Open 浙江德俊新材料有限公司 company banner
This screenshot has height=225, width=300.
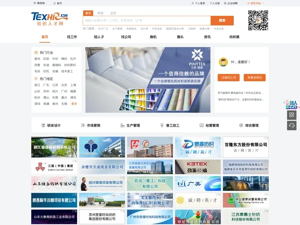tap(54, 147)
